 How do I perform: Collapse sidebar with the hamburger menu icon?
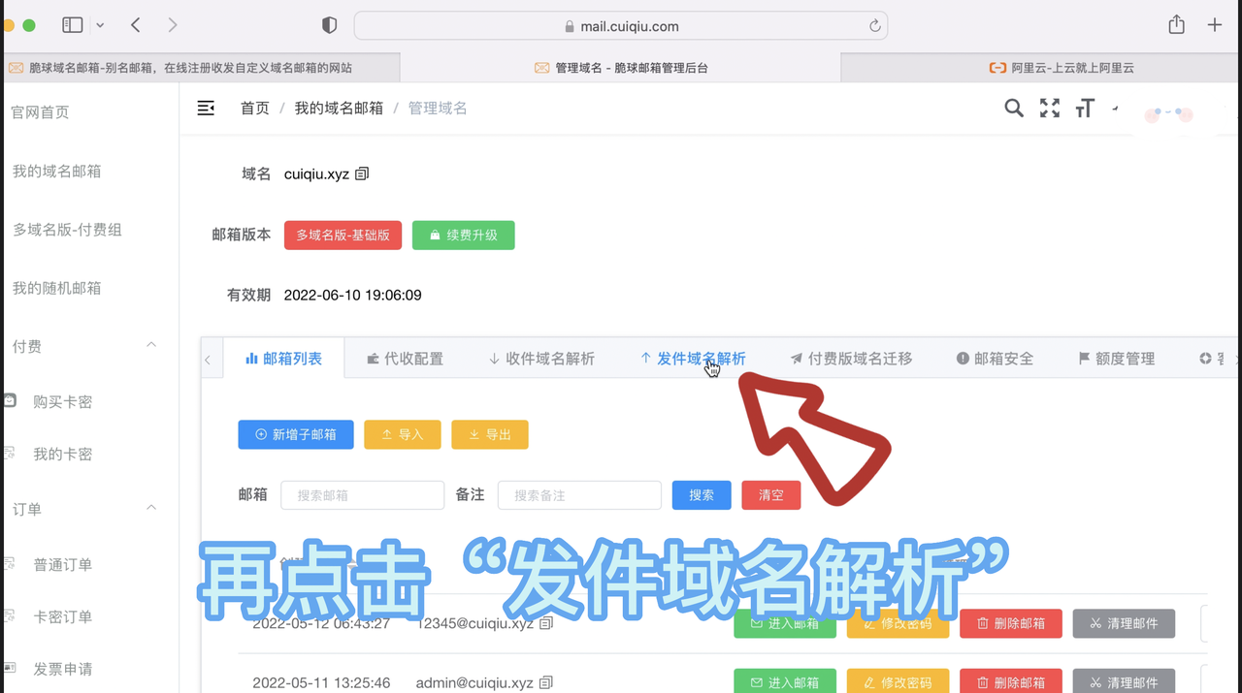pyautogui.click(x=206, y=108)
